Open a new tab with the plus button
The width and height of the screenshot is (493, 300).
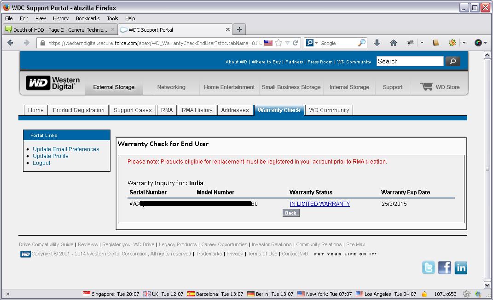tap(239, 29)
